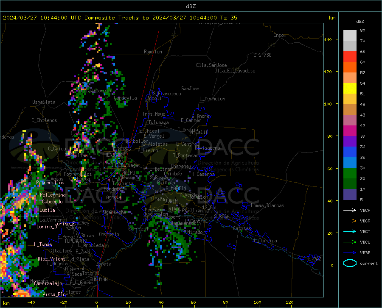Click the 'L_Asuncion' map label

click(x=212, y=99)
